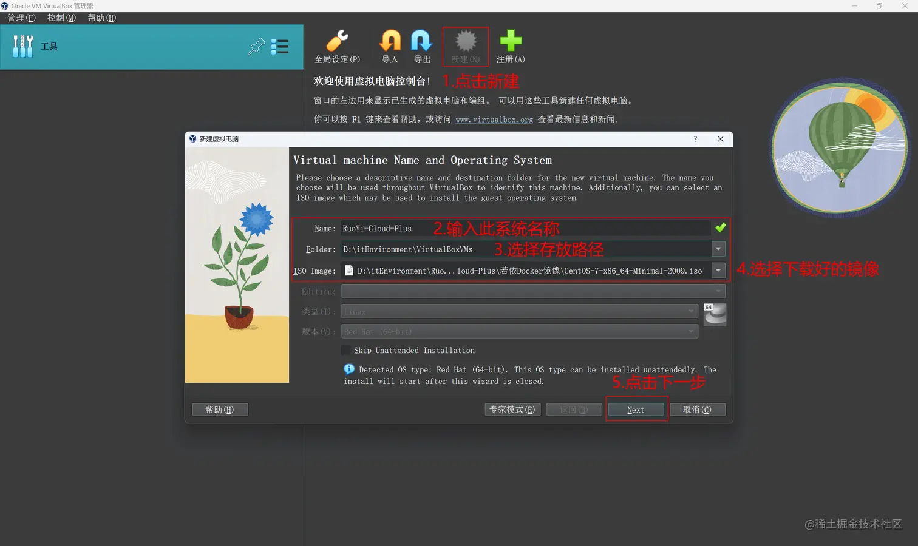The width and height of the screenshot is (918, 546).
Task: Click the Cancel (取消) button
Action: click(x=697, y=409)
